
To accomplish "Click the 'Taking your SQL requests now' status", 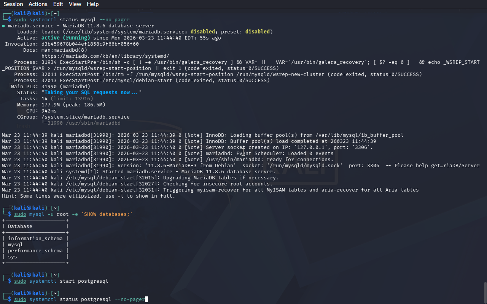I will point(91,93).
